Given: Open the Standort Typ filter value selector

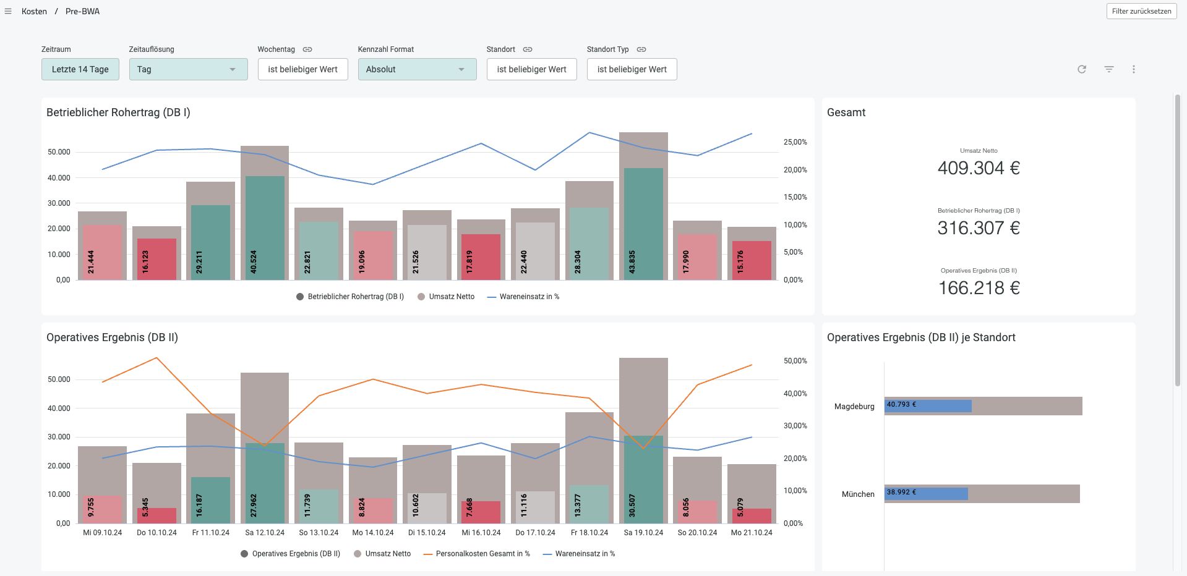Looking at the screenshot, I should tap(632, 69).
